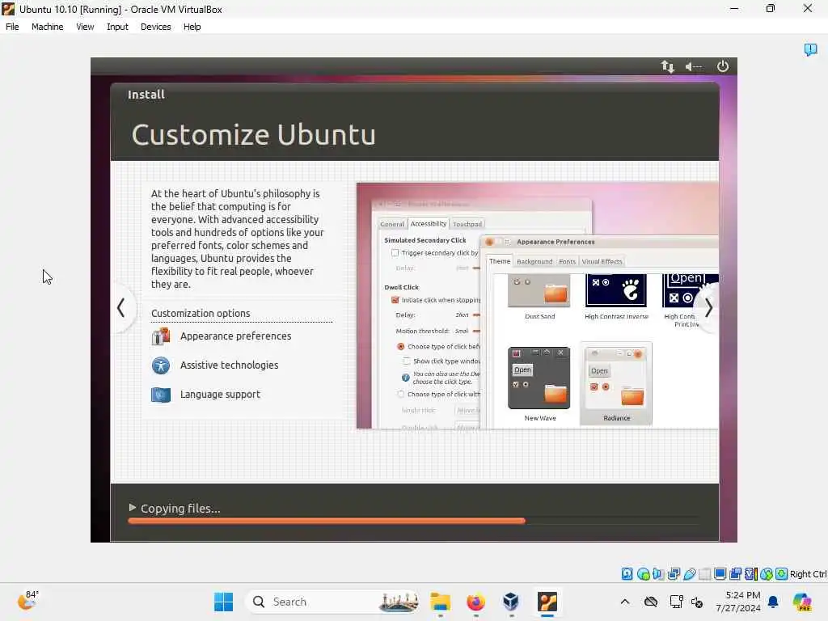Launch the Copilot preview icon
Screen dimensions: 828x621
[801, 602]
